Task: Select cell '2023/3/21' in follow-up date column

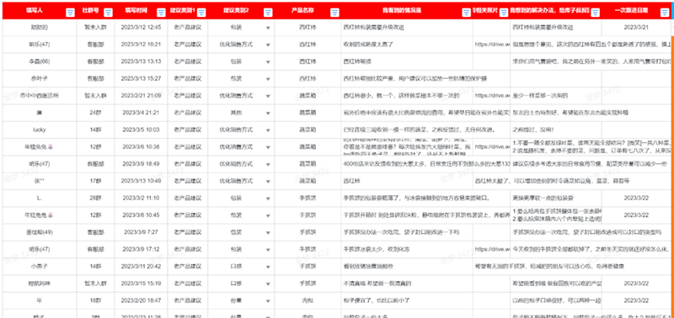Action: (636, 28)
